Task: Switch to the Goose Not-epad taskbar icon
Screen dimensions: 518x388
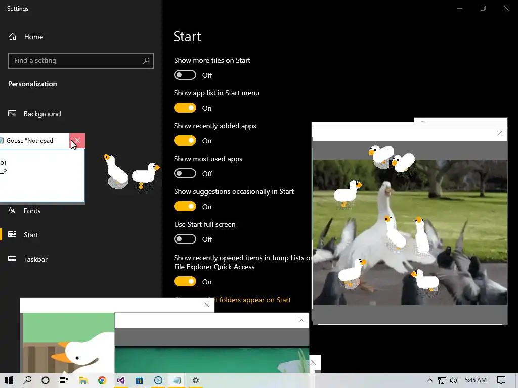Action: [177, 380]
